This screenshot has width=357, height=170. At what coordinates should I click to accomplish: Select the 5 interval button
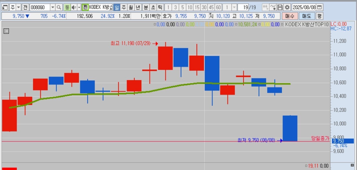click(x=183, y=7)
